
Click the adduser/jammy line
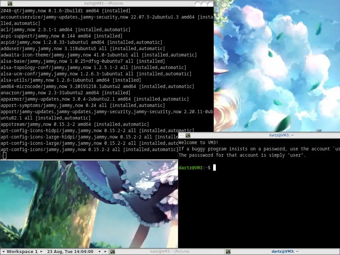click(x=83, y=48)
